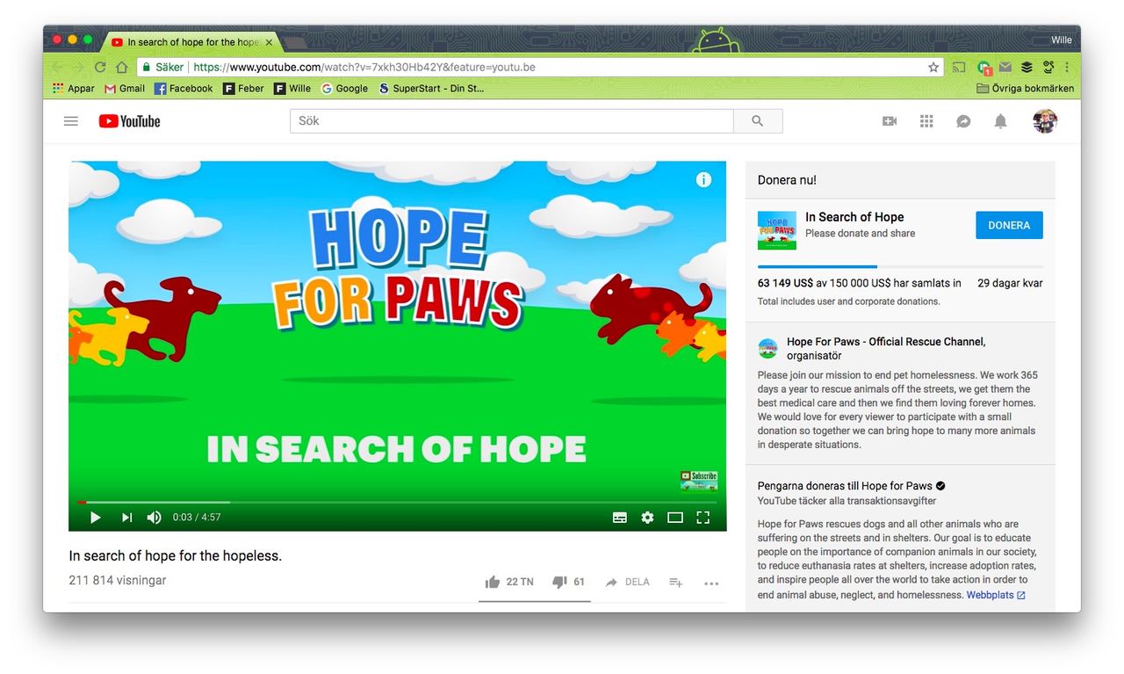Click the Wille profile button in title bar
Screen dimensions: 1124x674
pos(1062,40)
